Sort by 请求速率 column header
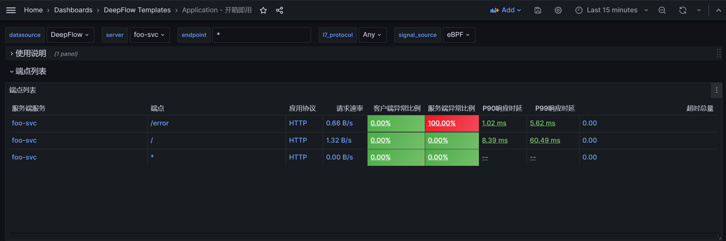 pos(350,108)
